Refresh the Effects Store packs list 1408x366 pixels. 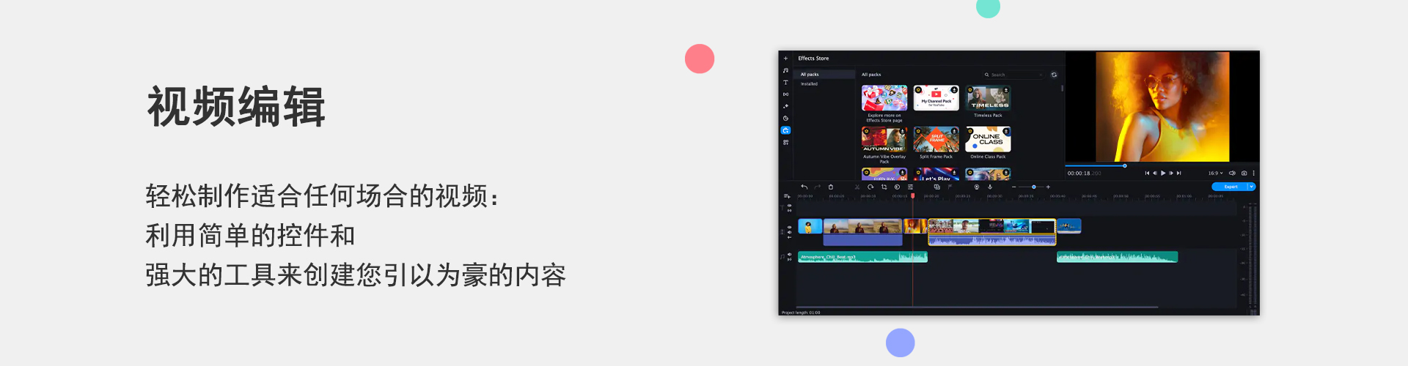pos(1054,75)
